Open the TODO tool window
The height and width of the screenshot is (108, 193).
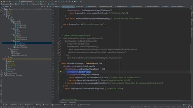(13, 105)
